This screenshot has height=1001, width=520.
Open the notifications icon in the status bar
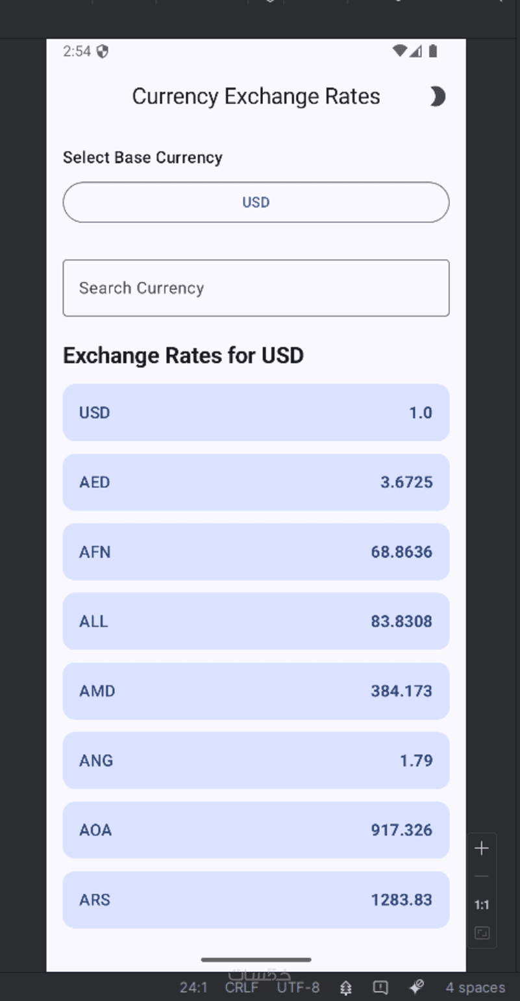click(380, 987)
